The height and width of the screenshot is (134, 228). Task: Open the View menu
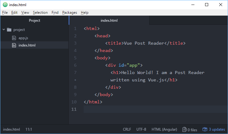click(25, 13)
